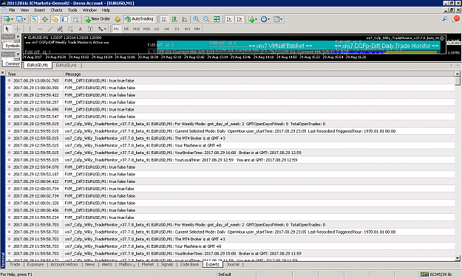Click the Zoom In magnifier icon
The width and height of the screenshot is (462, 278).
(196, 19)
